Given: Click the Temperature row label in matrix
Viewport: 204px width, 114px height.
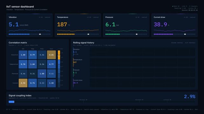Looking at the screenshot, I should (14, 64).
